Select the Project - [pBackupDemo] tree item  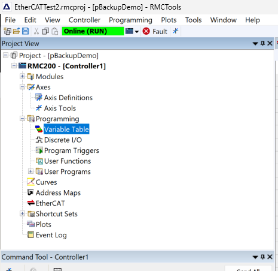59,56
